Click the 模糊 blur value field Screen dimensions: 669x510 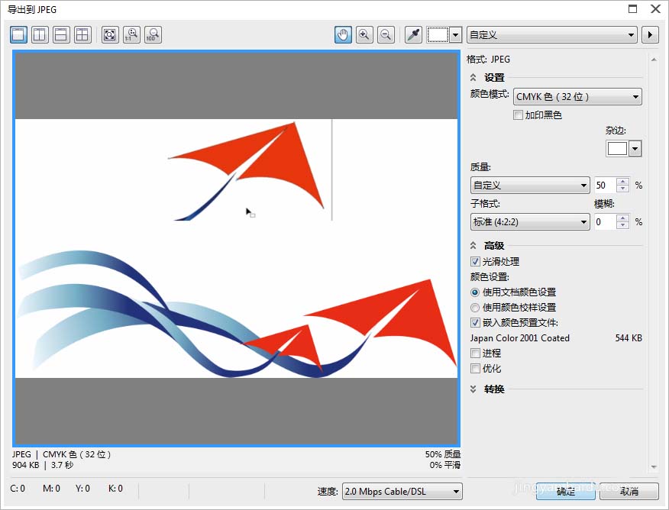coord(605,221)
